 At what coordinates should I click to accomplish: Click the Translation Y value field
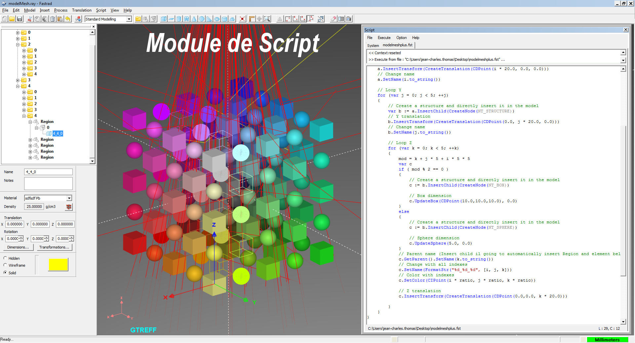40,224
